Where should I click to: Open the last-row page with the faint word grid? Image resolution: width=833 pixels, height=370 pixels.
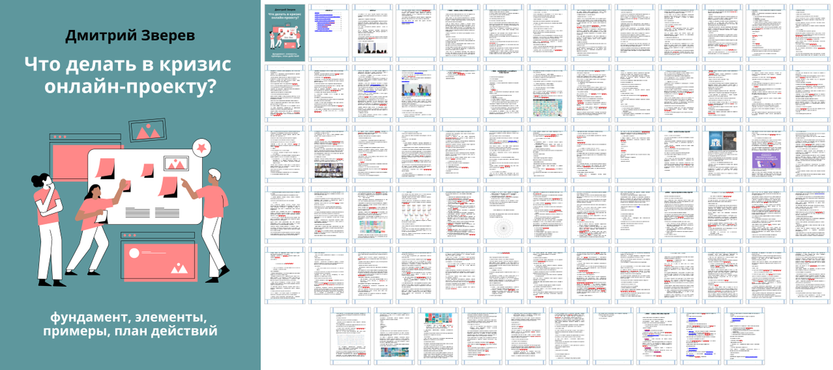351,337
